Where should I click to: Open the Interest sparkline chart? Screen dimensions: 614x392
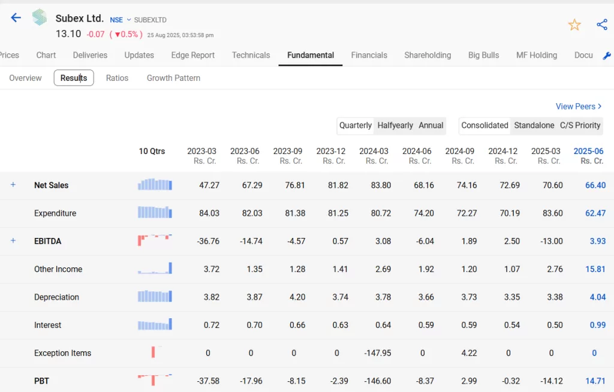pos(155,324)
